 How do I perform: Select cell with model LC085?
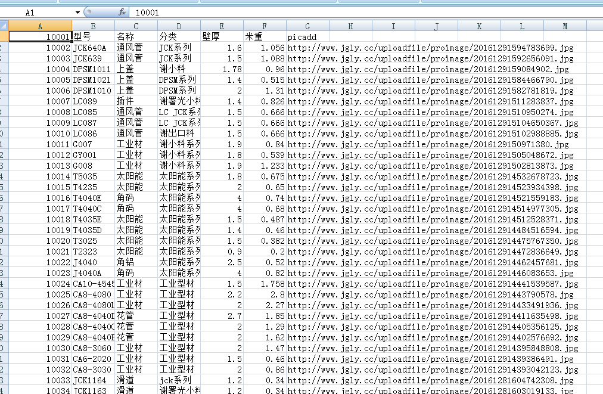[93, 112]
